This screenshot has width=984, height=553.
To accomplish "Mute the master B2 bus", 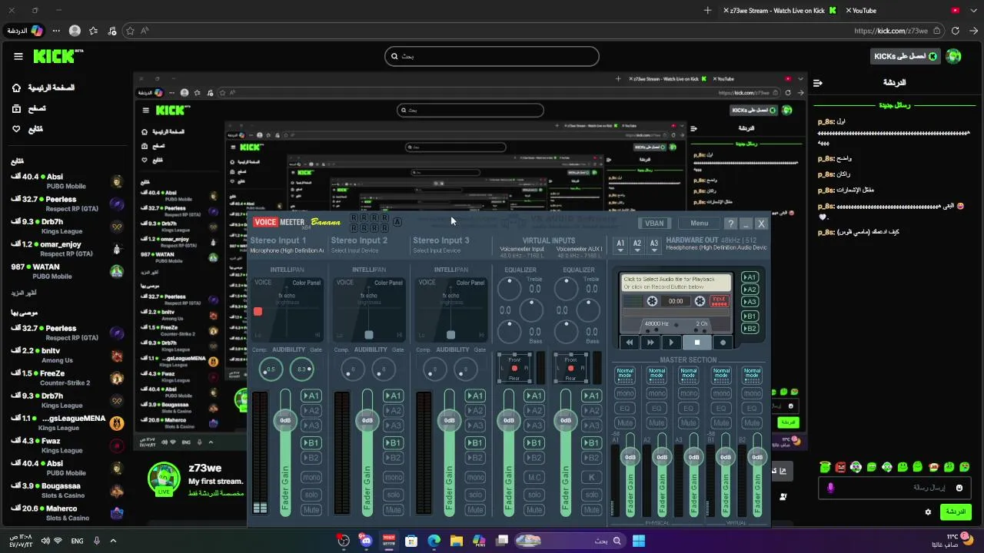I will coord(753,423).
